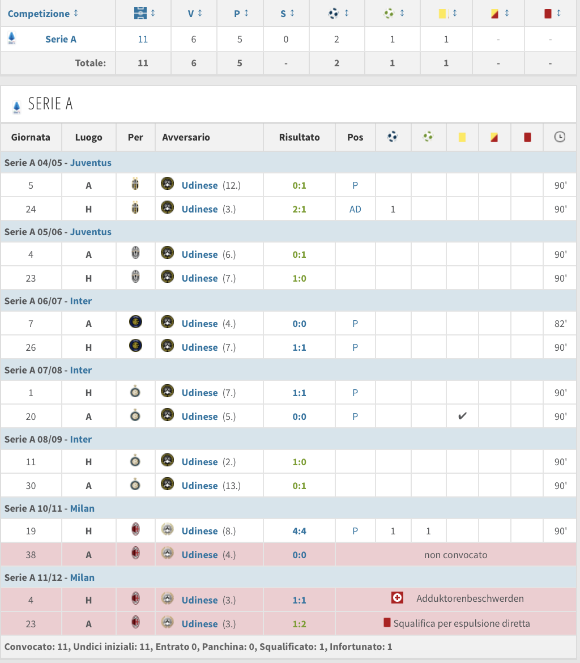Click AD position in matchday 24 row
Image resolution: width=580 pixels, height=663 pixels.
tap(355, 209)
